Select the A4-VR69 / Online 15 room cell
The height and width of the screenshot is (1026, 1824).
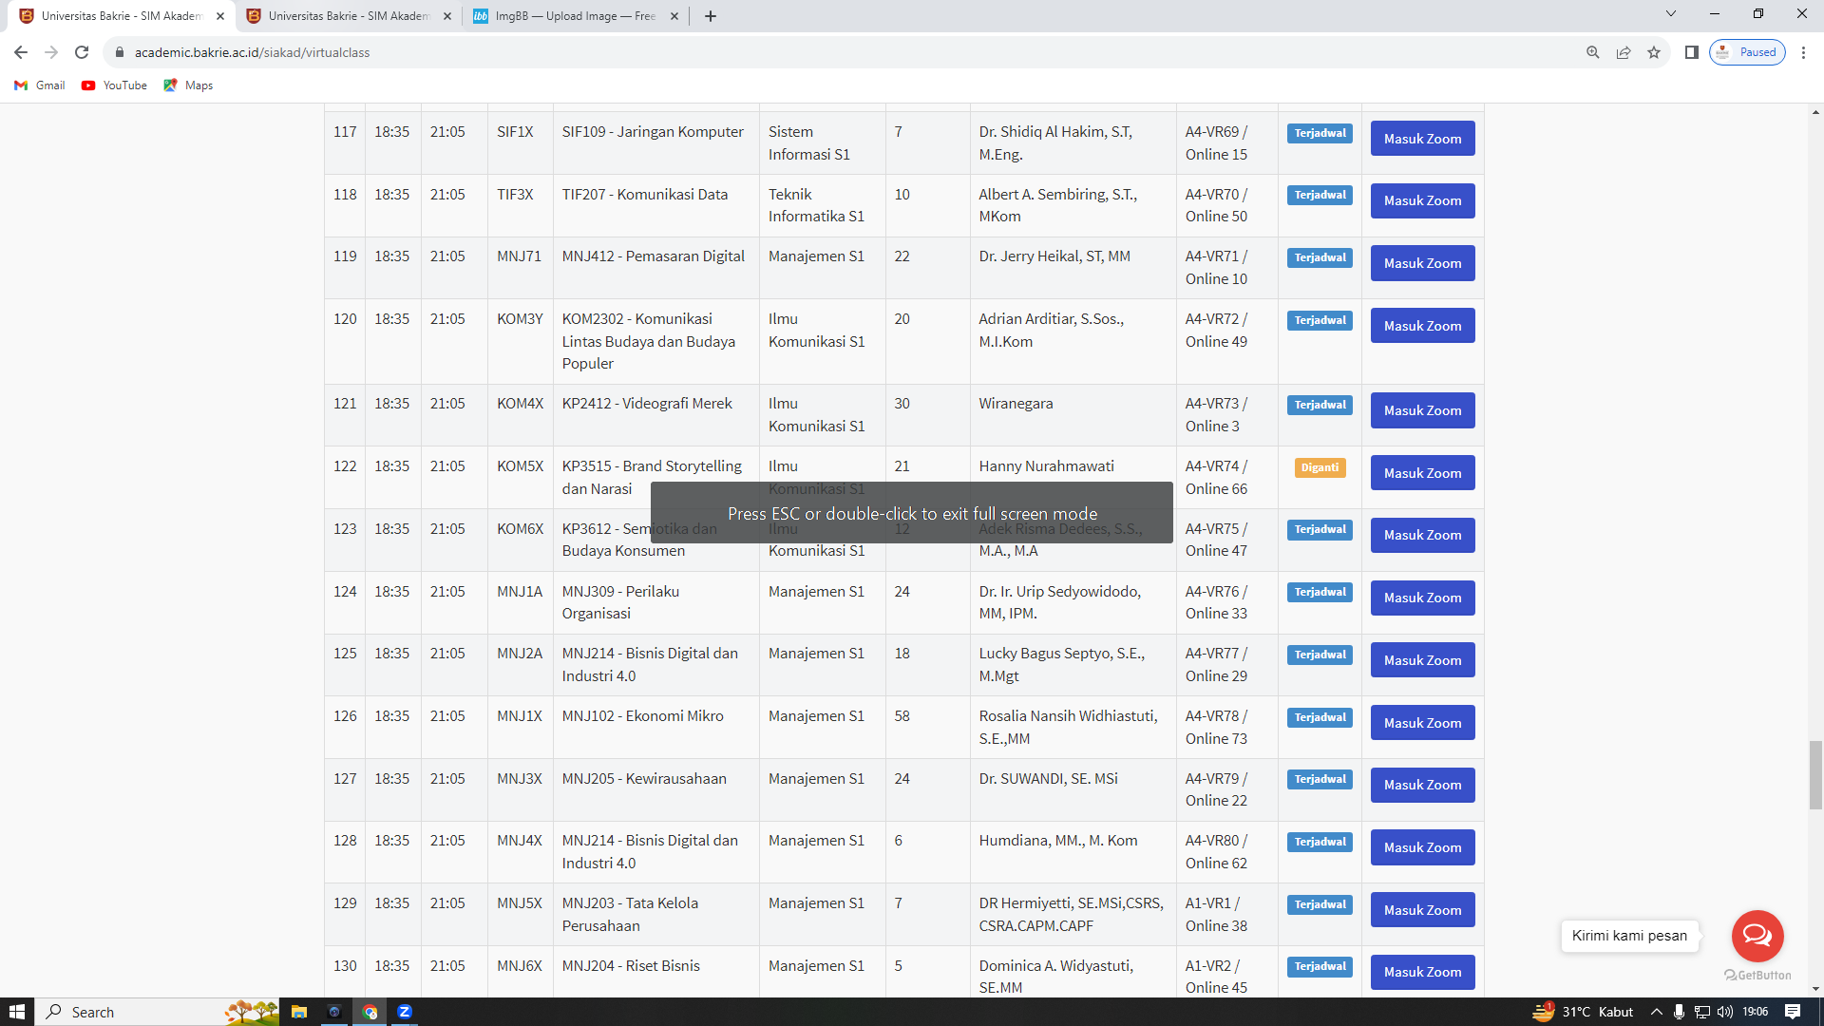click(x=1227, y=142)
